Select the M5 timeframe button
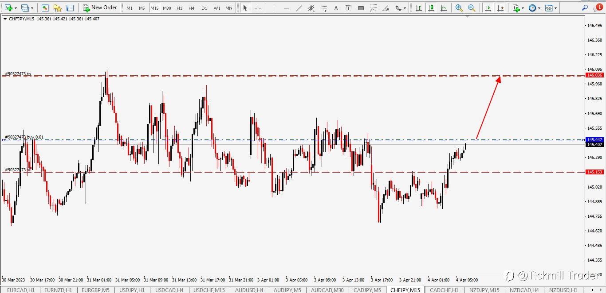Image resolution: width=606 pixels, height=293 pixels. 142,8
